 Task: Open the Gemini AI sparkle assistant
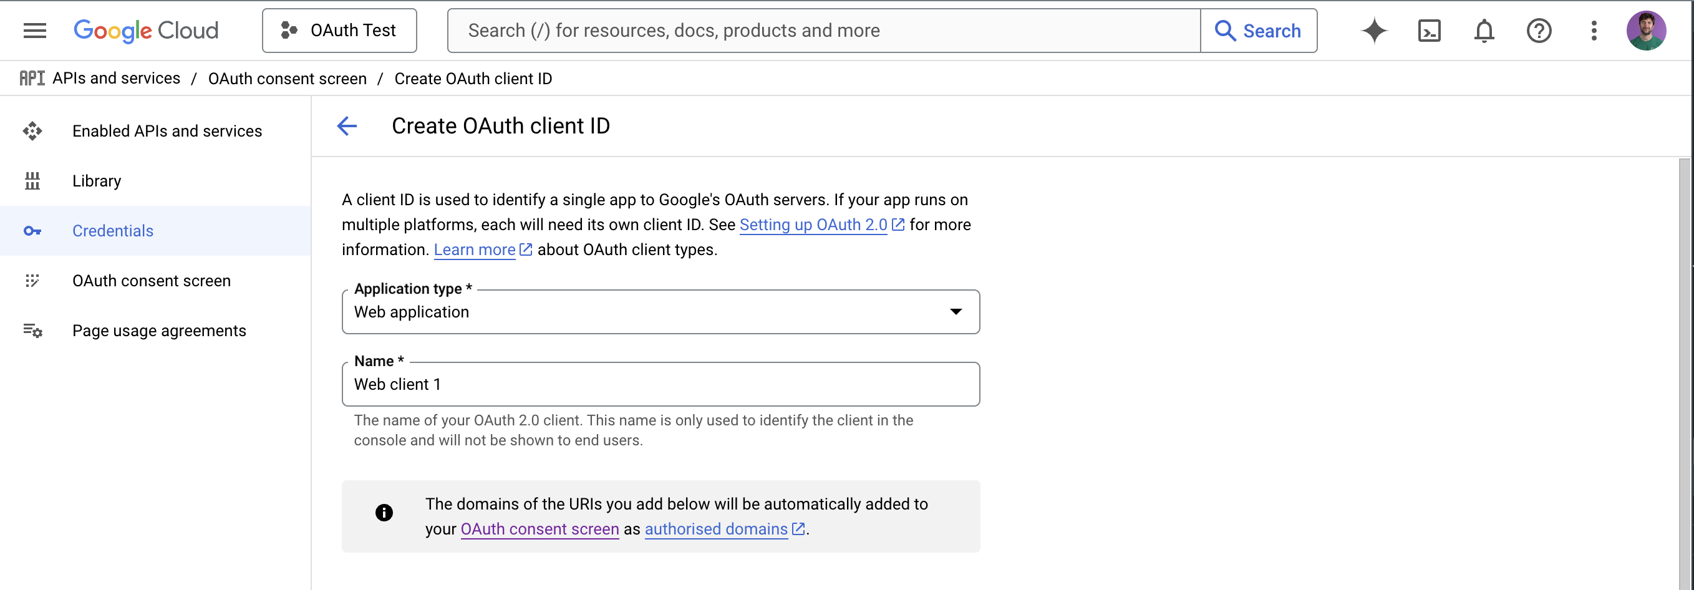click(x=1374, y=31)
